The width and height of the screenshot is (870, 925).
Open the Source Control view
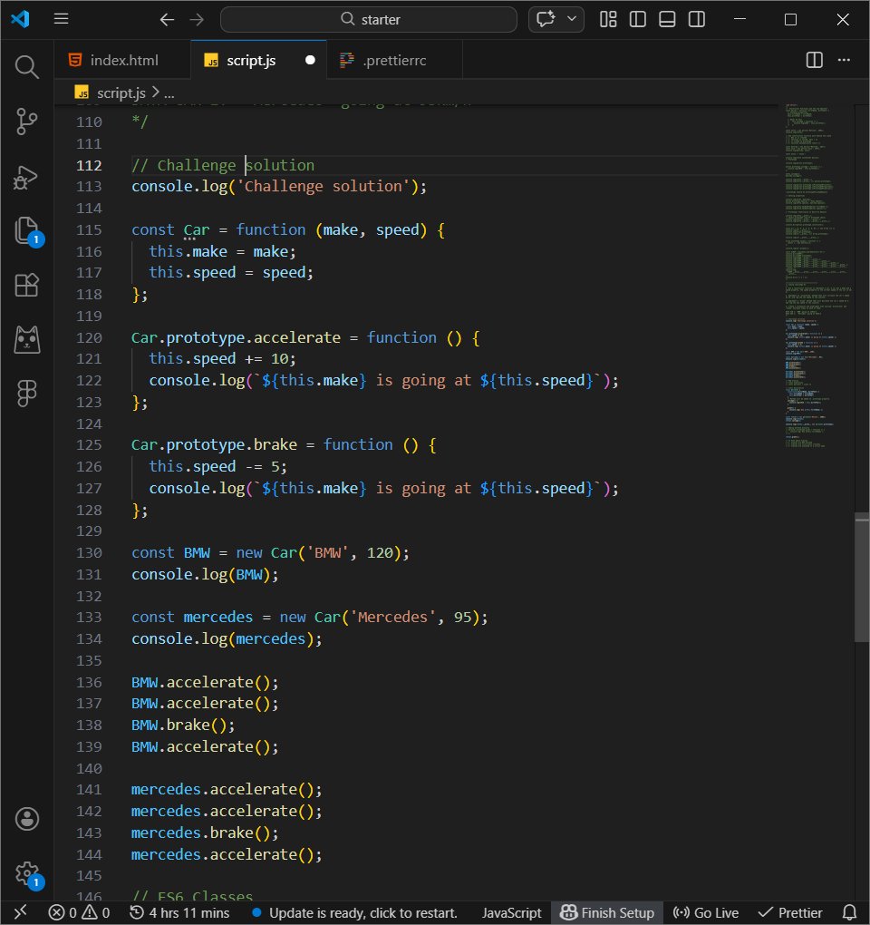point(27,122)
